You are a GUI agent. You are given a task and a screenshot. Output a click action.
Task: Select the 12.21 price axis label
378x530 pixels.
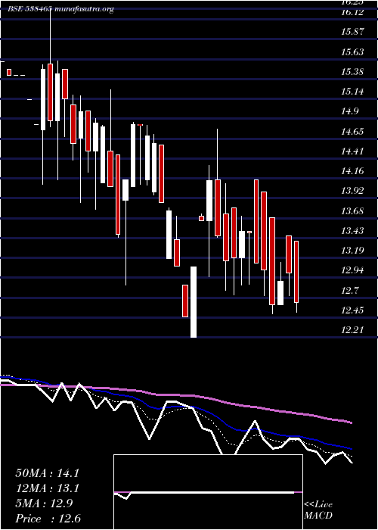click(x=353, y=330)
